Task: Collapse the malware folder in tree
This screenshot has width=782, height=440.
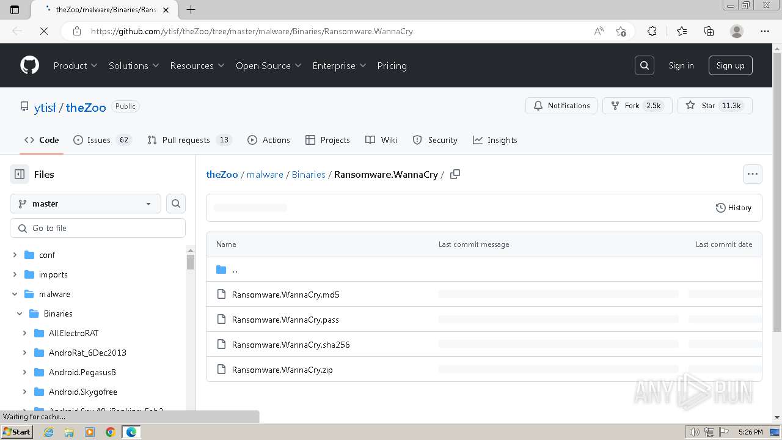Action: (15, 294)
